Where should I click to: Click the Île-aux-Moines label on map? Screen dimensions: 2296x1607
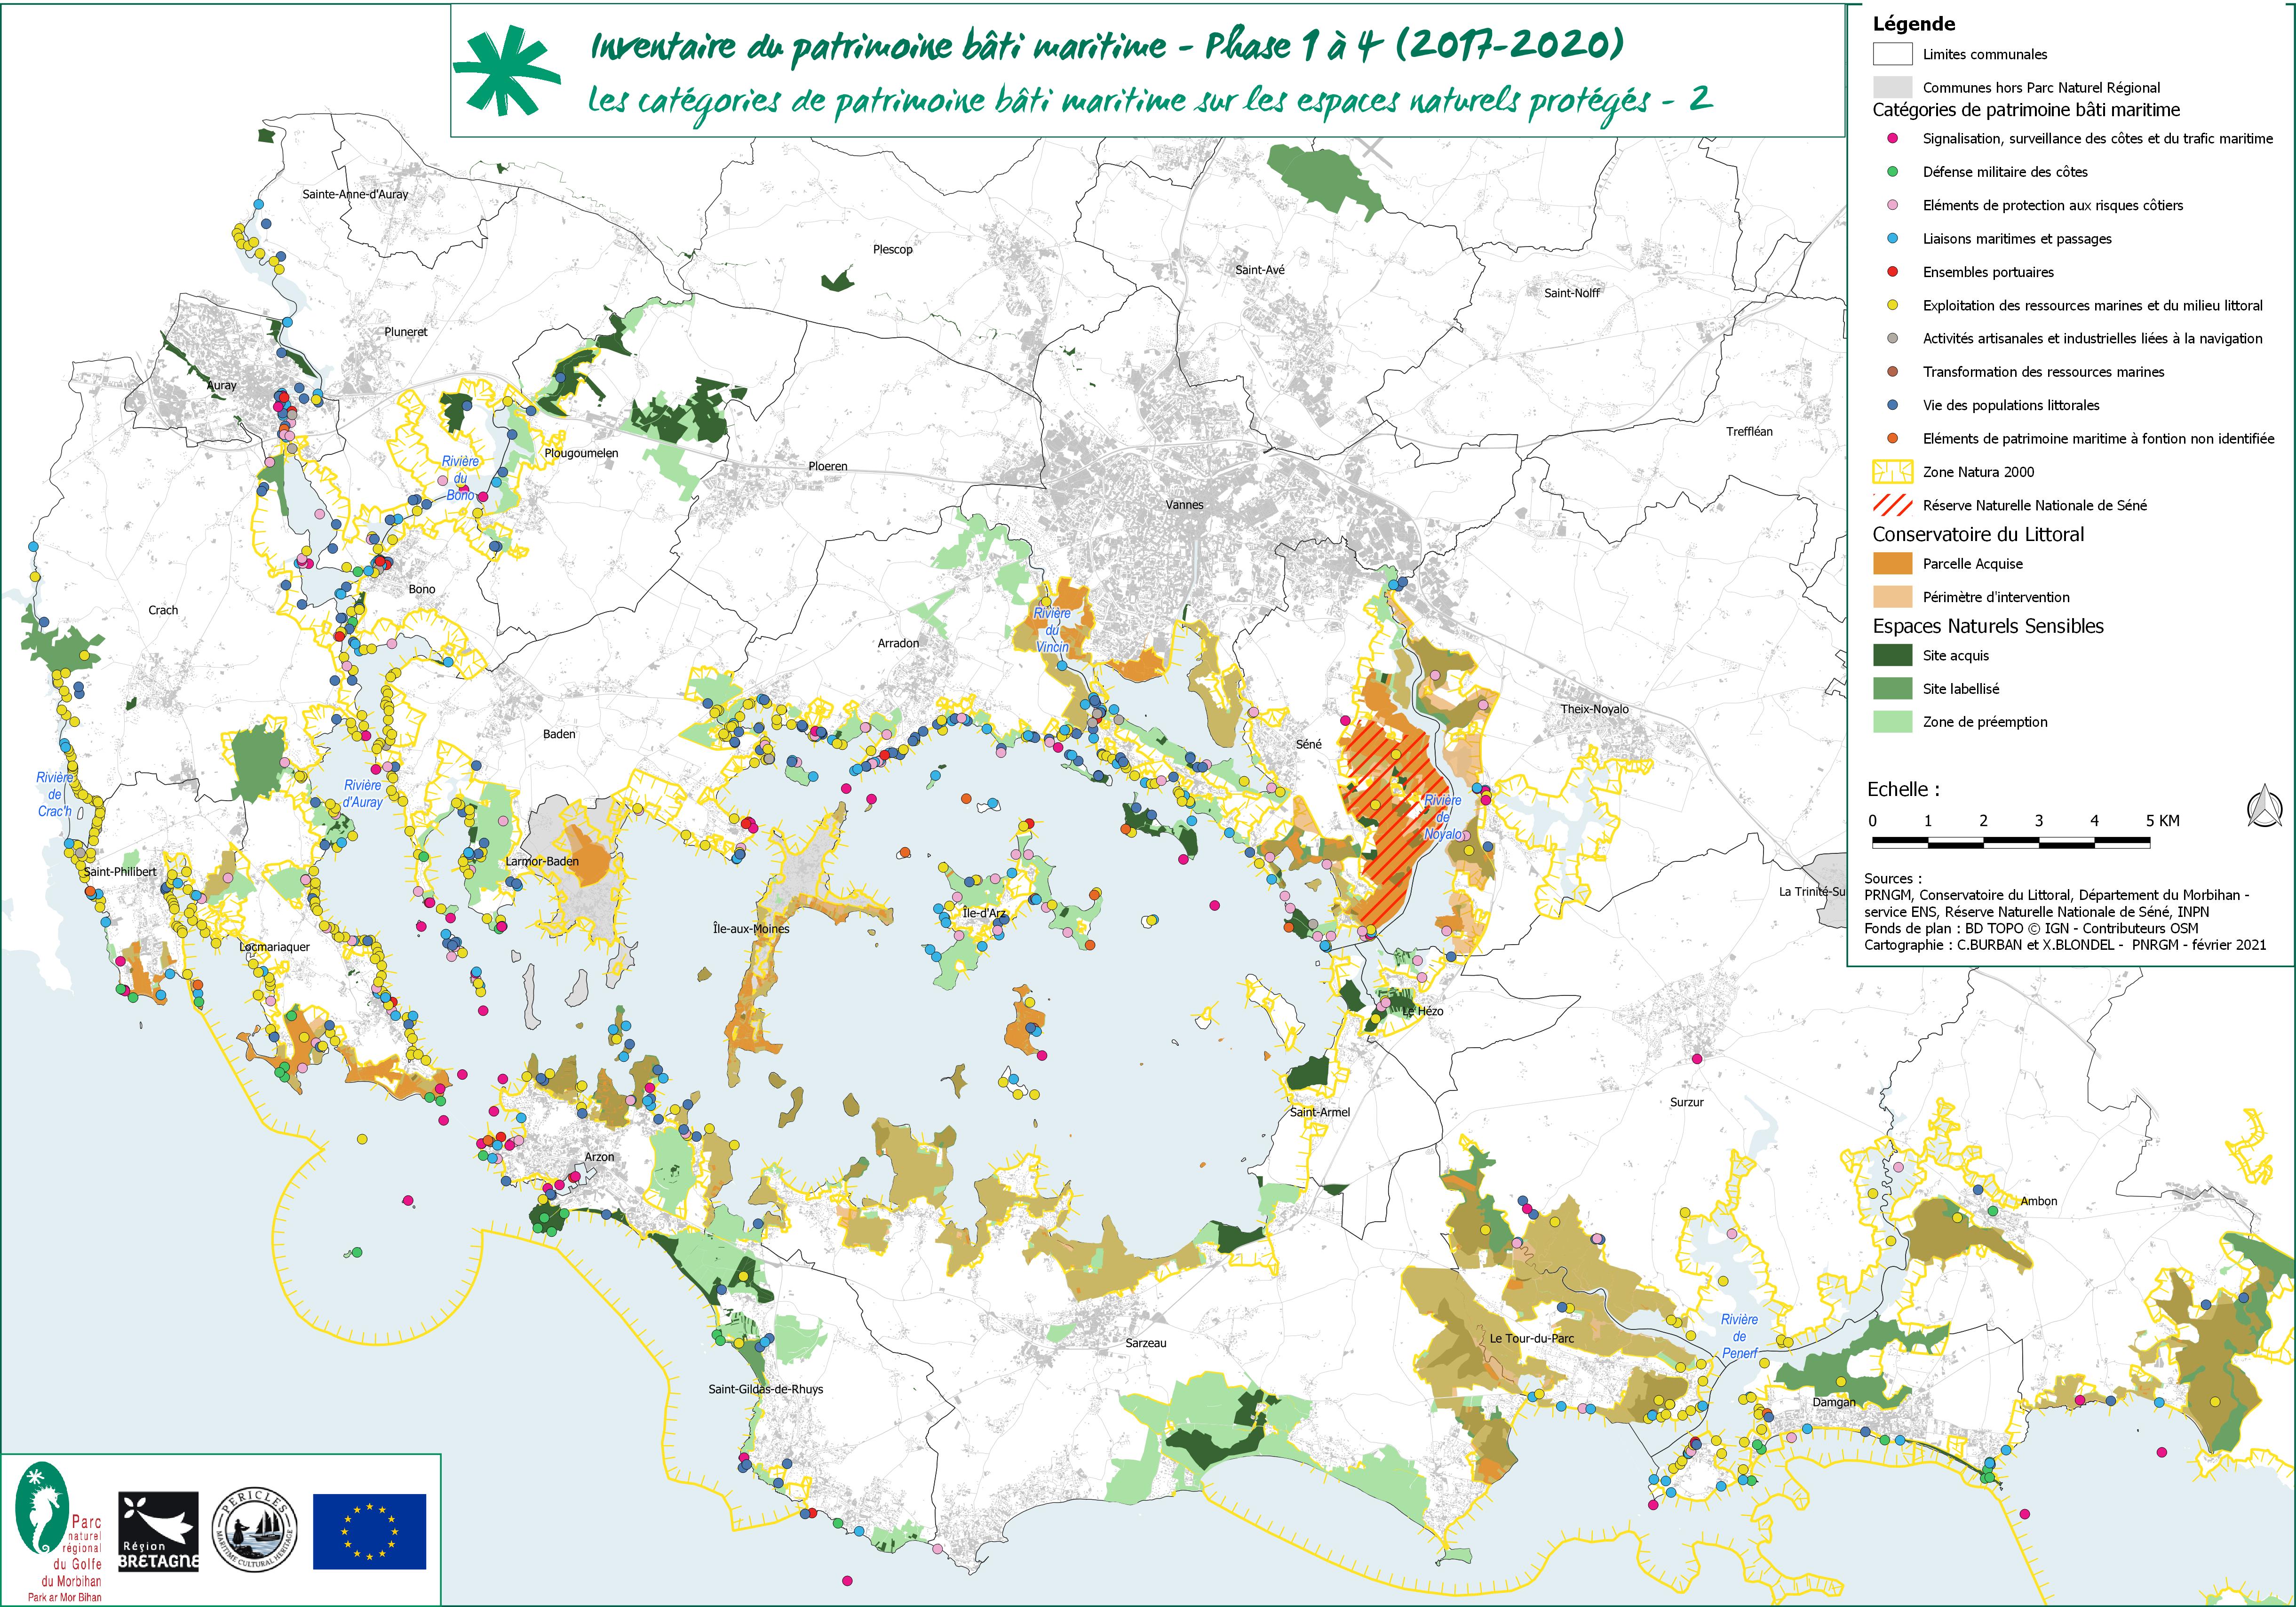tap(751, 929)
